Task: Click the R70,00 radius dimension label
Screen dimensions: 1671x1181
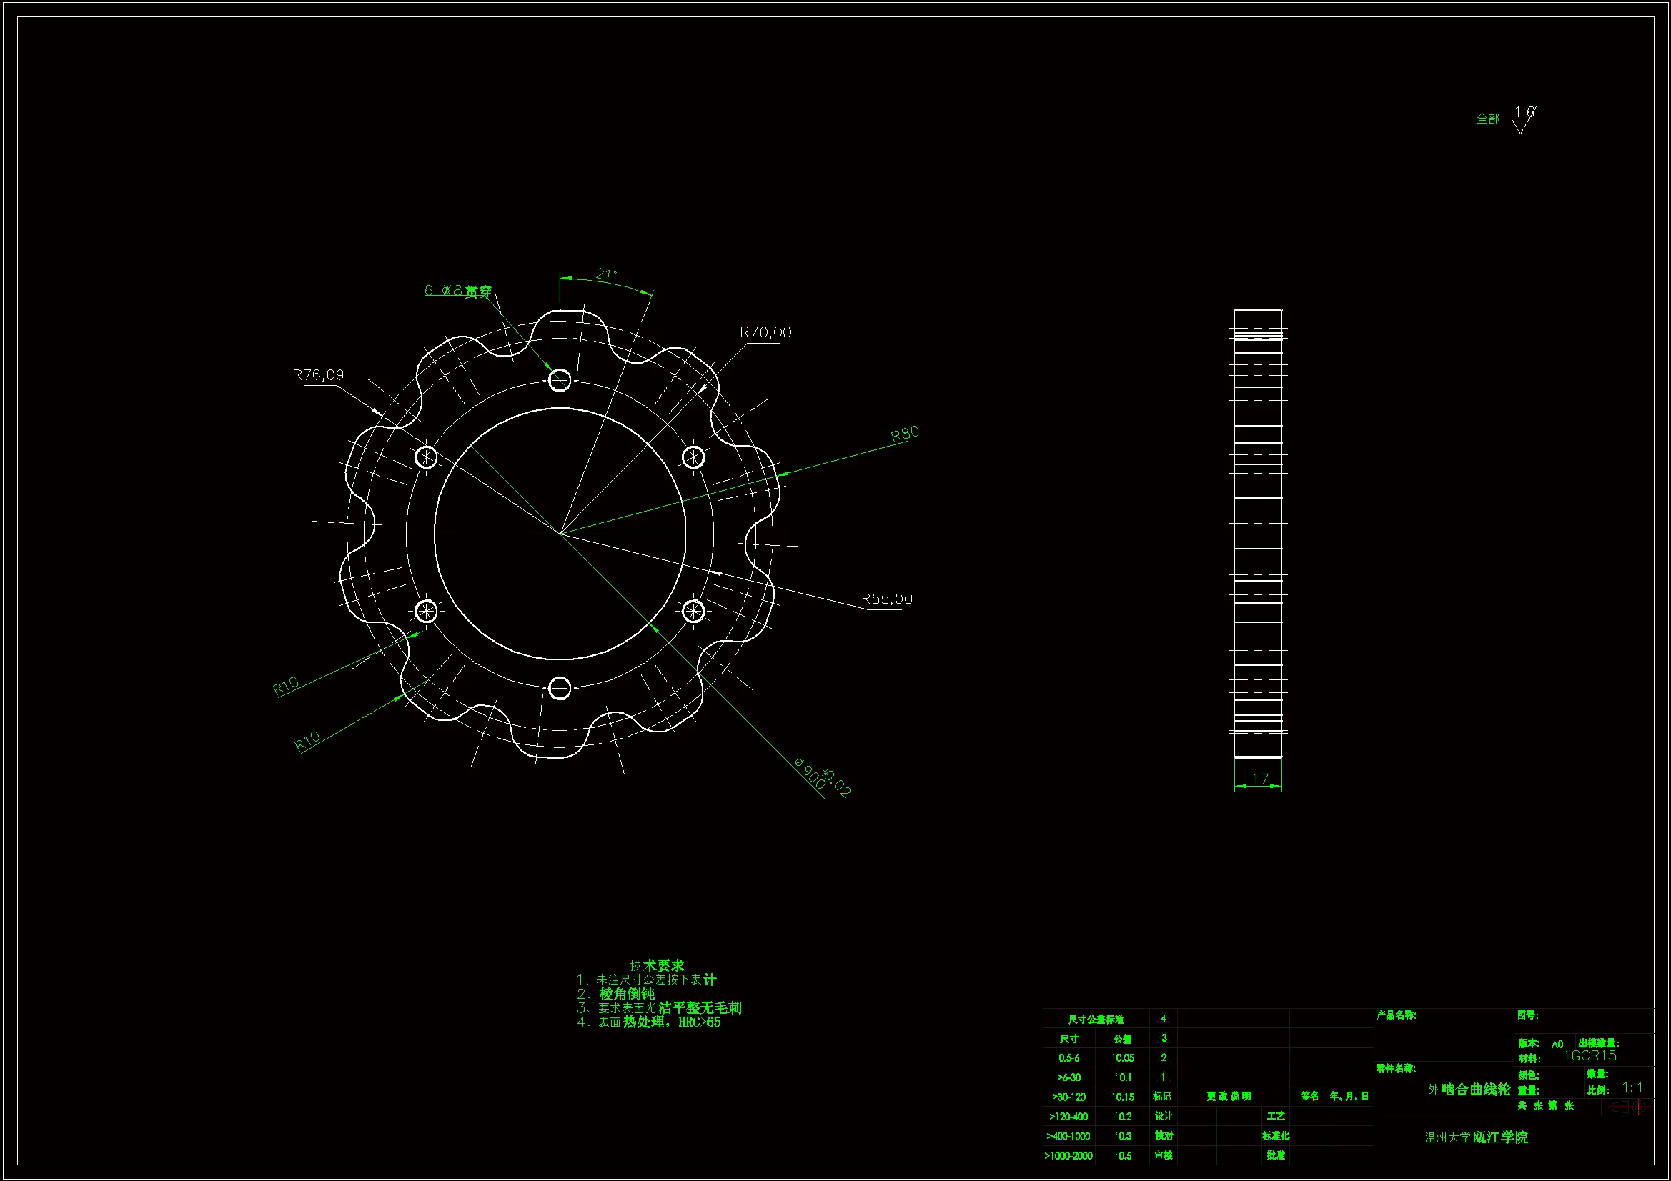Action: pos(765,332)
